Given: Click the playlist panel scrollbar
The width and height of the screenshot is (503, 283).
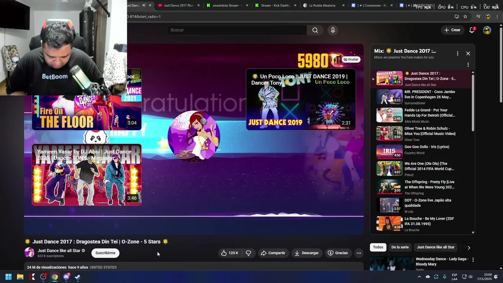Looking at the screenshot, I should [x=473, y=102].
